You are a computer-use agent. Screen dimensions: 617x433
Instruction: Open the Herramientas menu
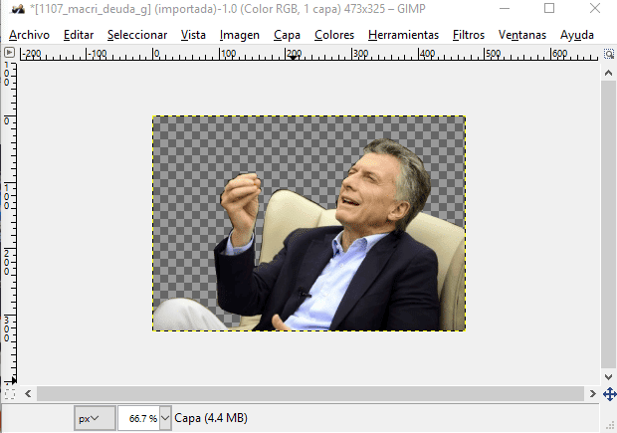(403, 35)
